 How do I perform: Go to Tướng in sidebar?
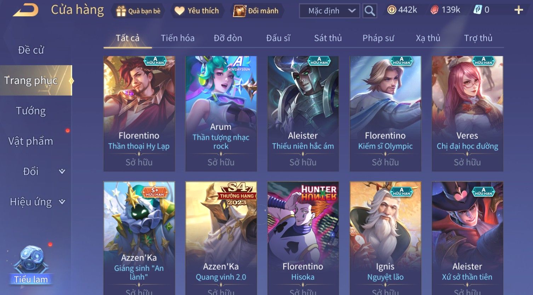[x=31, y=111]
